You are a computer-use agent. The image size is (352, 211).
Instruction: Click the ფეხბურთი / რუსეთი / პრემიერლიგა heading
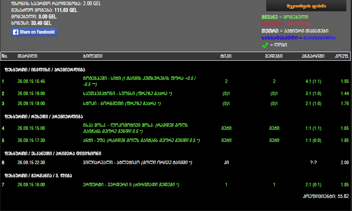(x=44, y=117)
